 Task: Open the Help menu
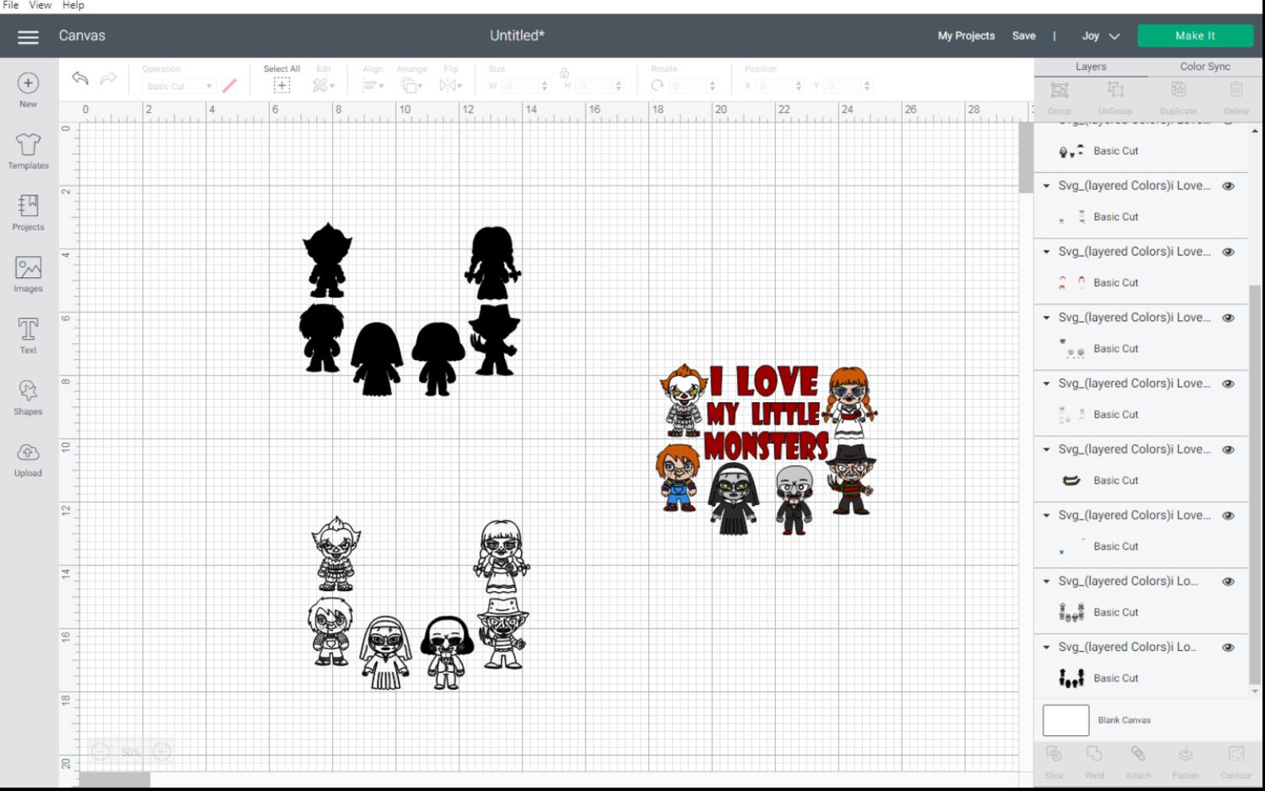(73, 6)
